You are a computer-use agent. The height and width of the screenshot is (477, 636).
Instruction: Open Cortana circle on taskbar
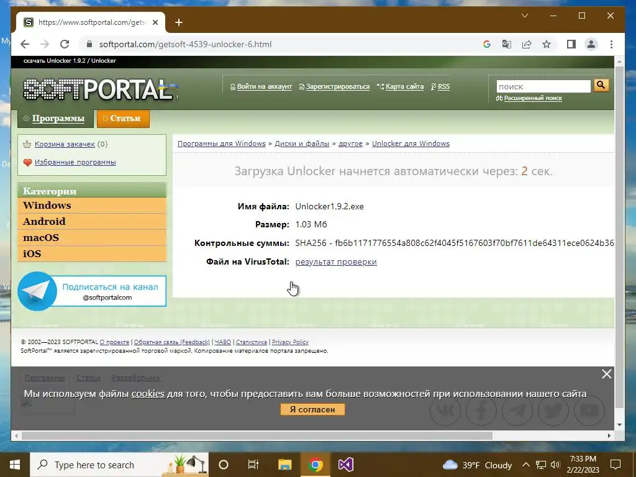224,465
